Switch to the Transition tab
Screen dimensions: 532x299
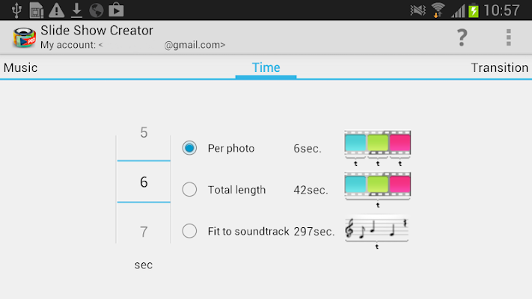(499, 67)
